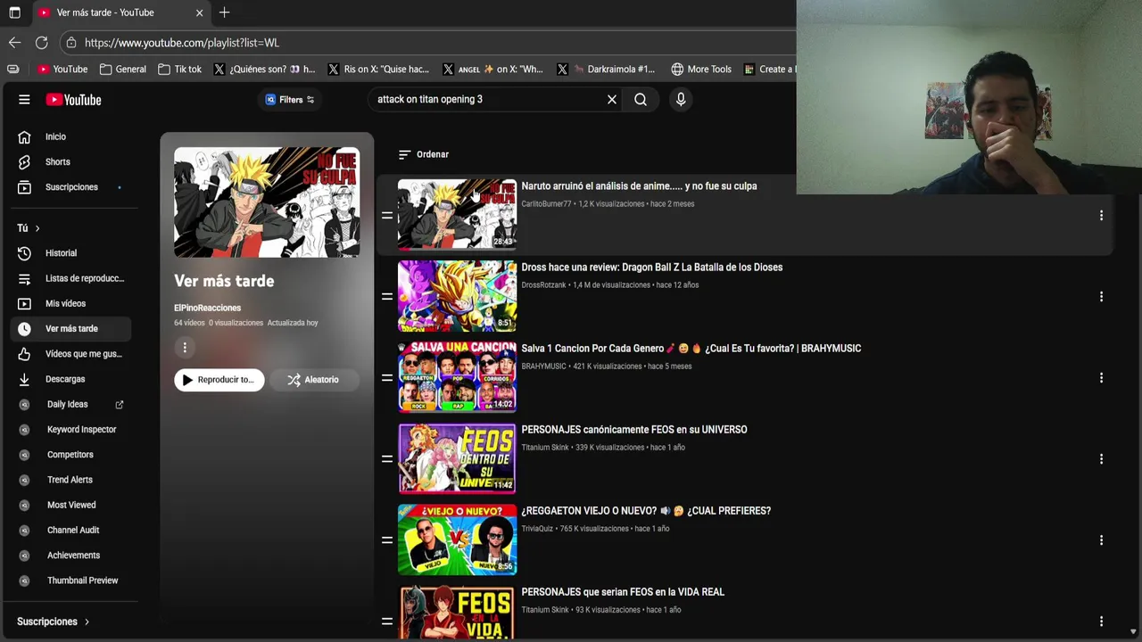Screen dimensions: 1142x642
Task: Open the Ordenar sort dropdown
Action: 424,154
